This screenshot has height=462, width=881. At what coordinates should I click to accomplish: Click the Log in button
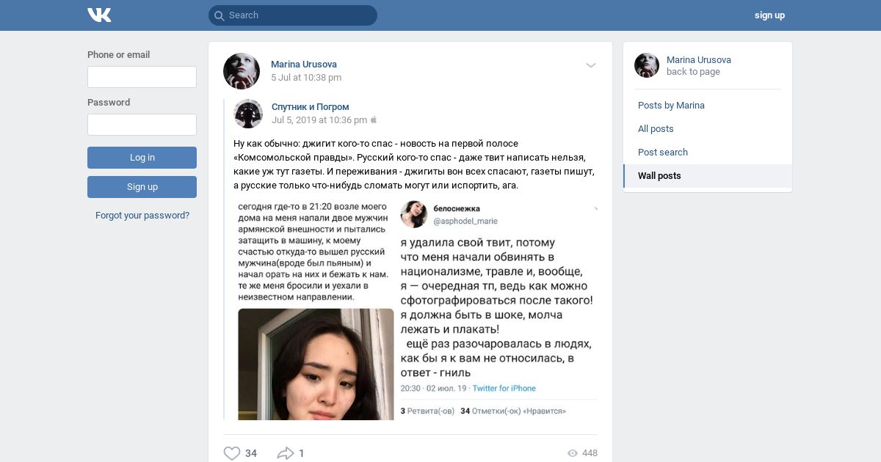point(142,158)
